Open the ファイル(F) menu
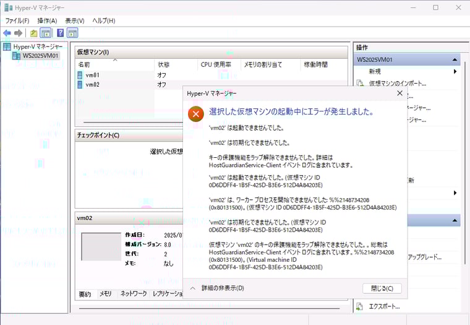470x325 pixels. click(17, 20)
